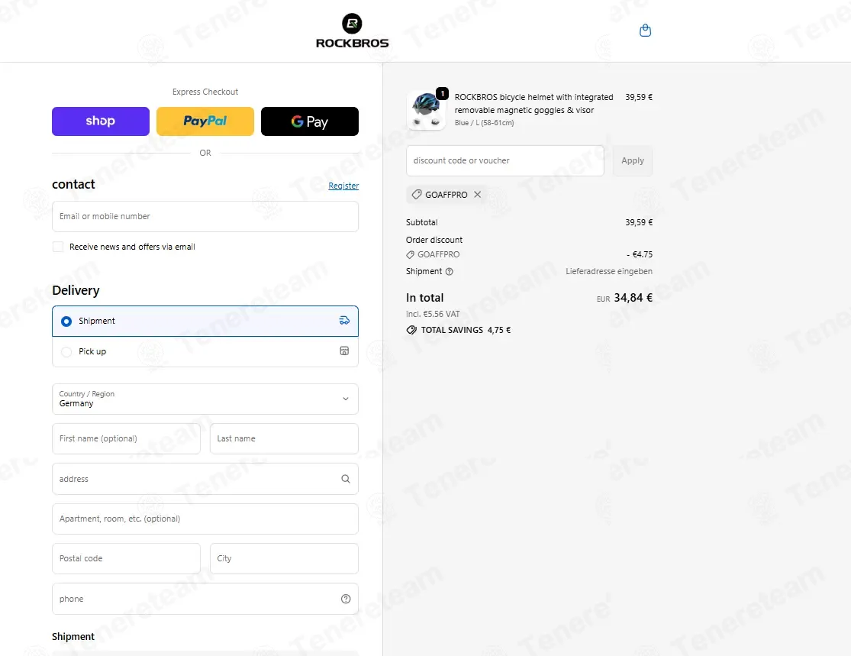Screen dimensions: 851x656
Task: Open the shopping bag cart icon
Action: [645, 31]
